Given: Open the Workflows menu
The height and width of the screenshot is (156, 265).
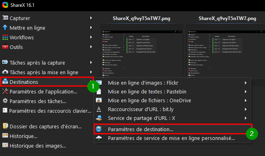Looking at the screenshot, I should [47, 37].
